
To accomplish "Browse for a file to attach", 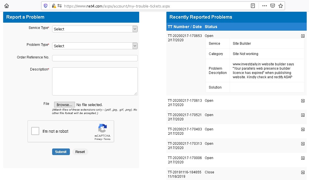I will click(x=64, y=105).
